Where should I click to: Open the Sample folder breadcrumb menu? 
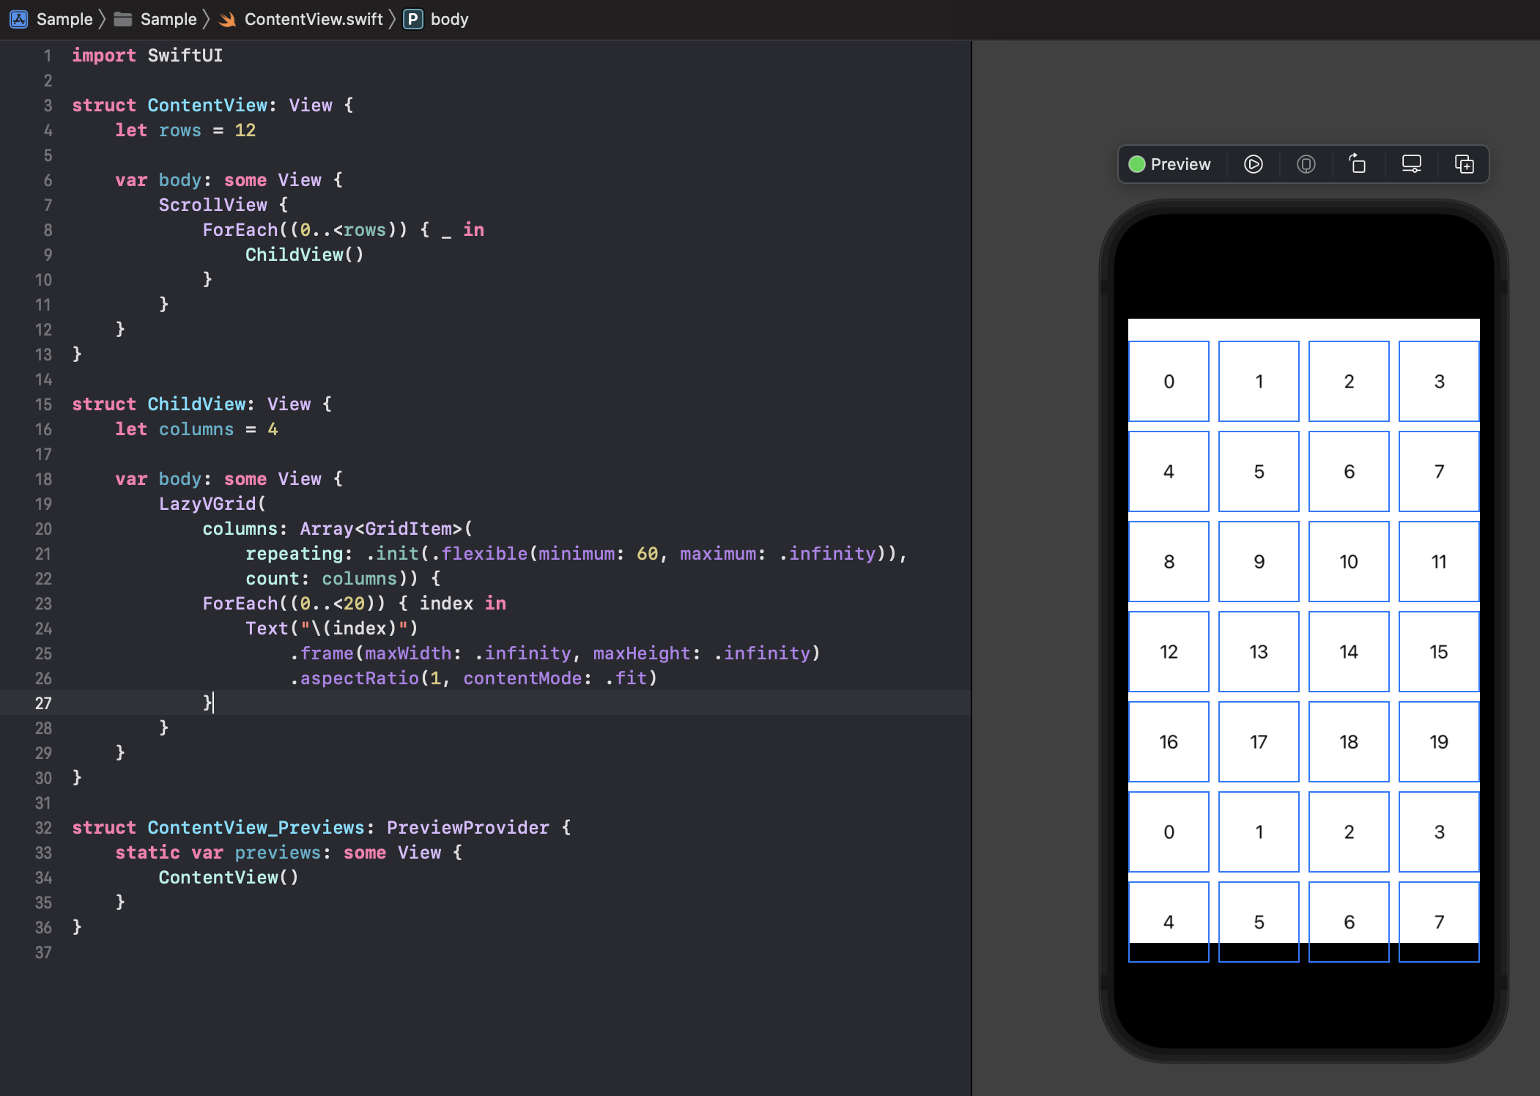[168, 18]
